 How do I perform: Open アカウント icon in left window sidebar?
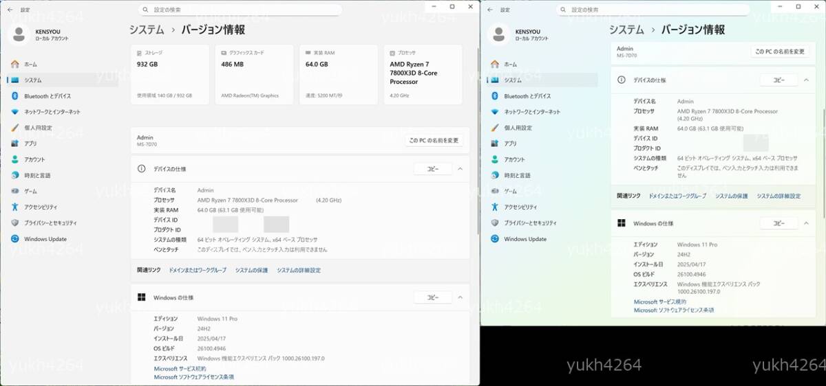pos(14,159)
